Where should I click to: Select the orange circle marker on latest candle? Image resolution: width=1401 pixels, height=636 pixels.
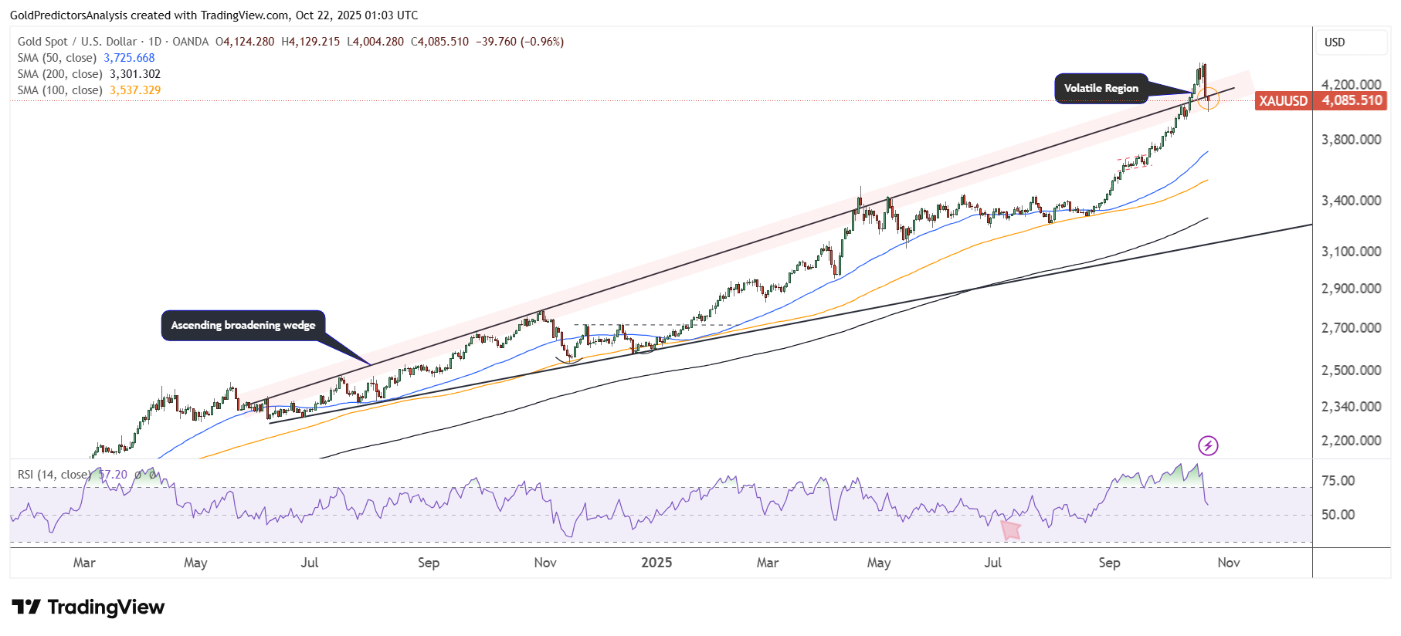pyautogui.click(x=1209, y=98)
